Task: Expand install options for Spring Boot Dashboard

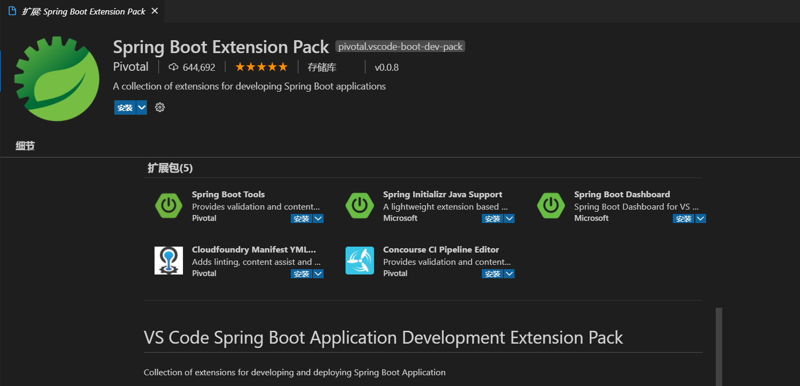Action: 700,219
